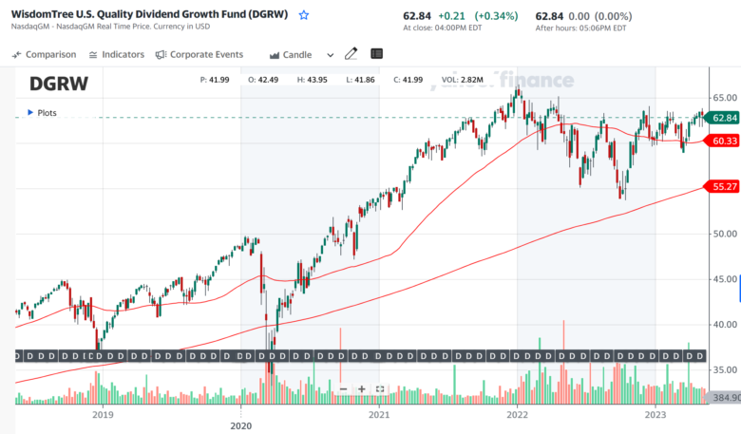Click the +0.21 (+0.34%) change value
Viewport: 741px width, 434px height.
coord(478,16)
